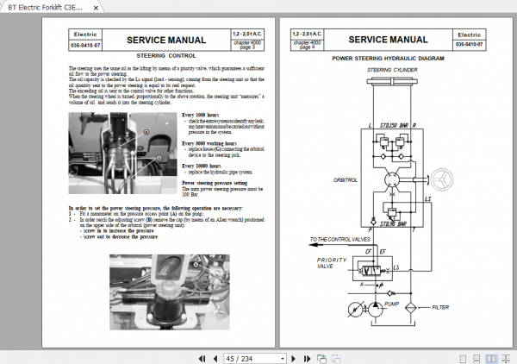Click the STEERING CYLINDER label
The image size is (517, 364).
pyautogui.click(x=392, y=70)
